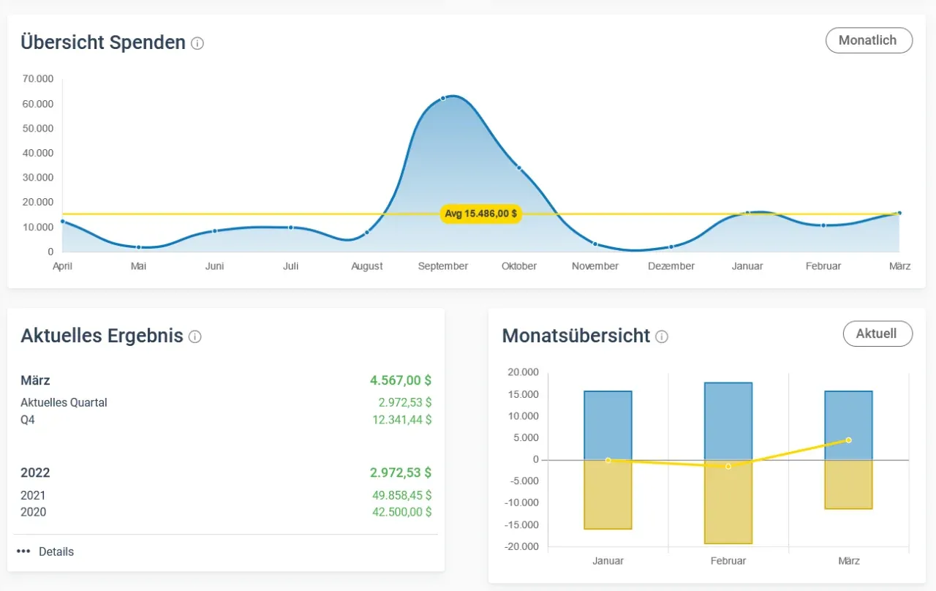
Task: Select the Oktober data point on line
Action: click(x=519, y=168)
